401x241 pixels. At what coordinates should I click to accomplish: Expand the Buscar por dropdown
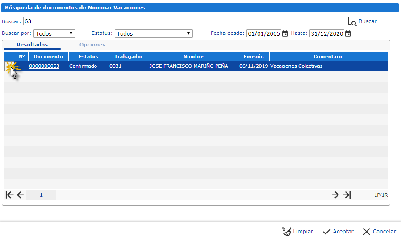(54, 33)
